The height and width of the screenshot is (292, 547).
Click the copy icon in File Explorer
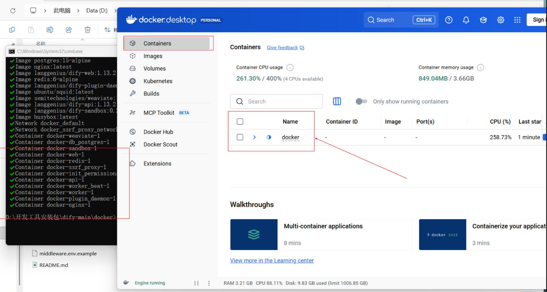click(x=12, y=30)
